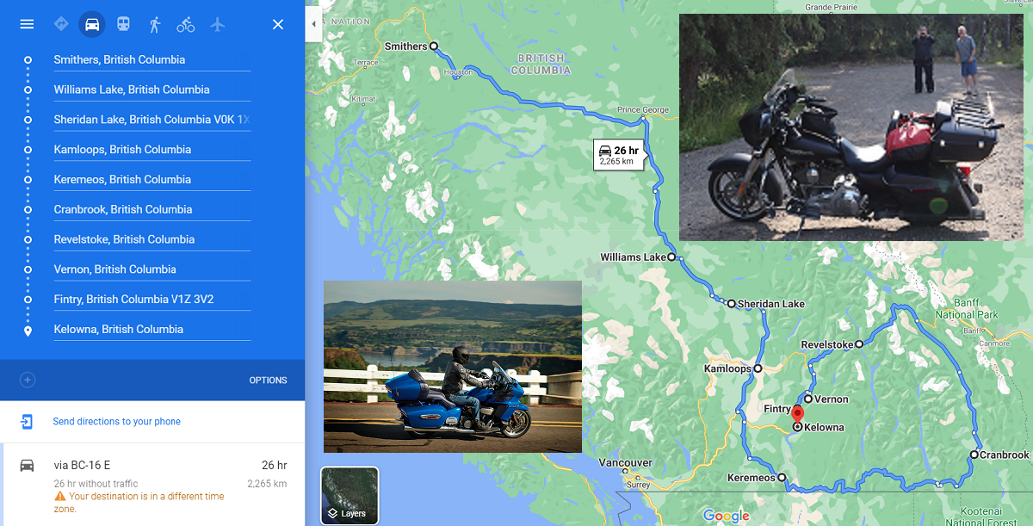Select the best travel mode icon
The width and height of the screenshot is (1033, 526).
click(x=61, y=24)
